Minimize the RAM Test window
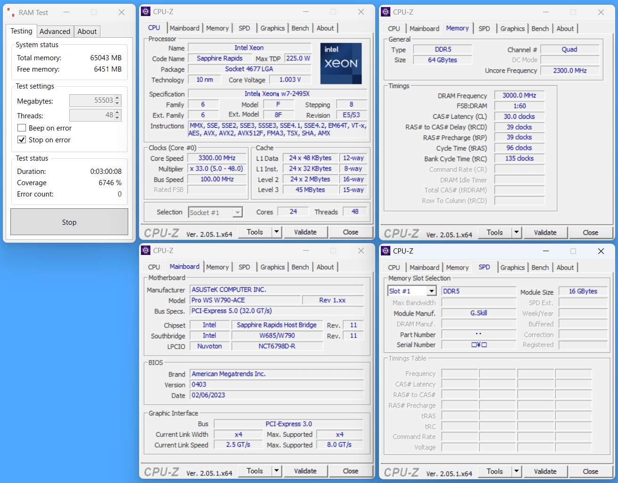Viewport: 618px width, 483px height. click(66, 12)
